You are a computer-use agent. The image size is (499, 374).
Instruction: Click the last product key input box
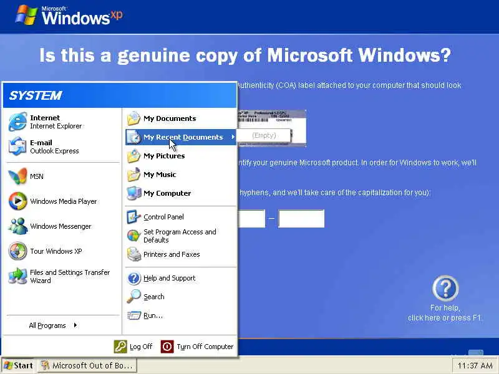pyautogui.click(x=301, y=219)
